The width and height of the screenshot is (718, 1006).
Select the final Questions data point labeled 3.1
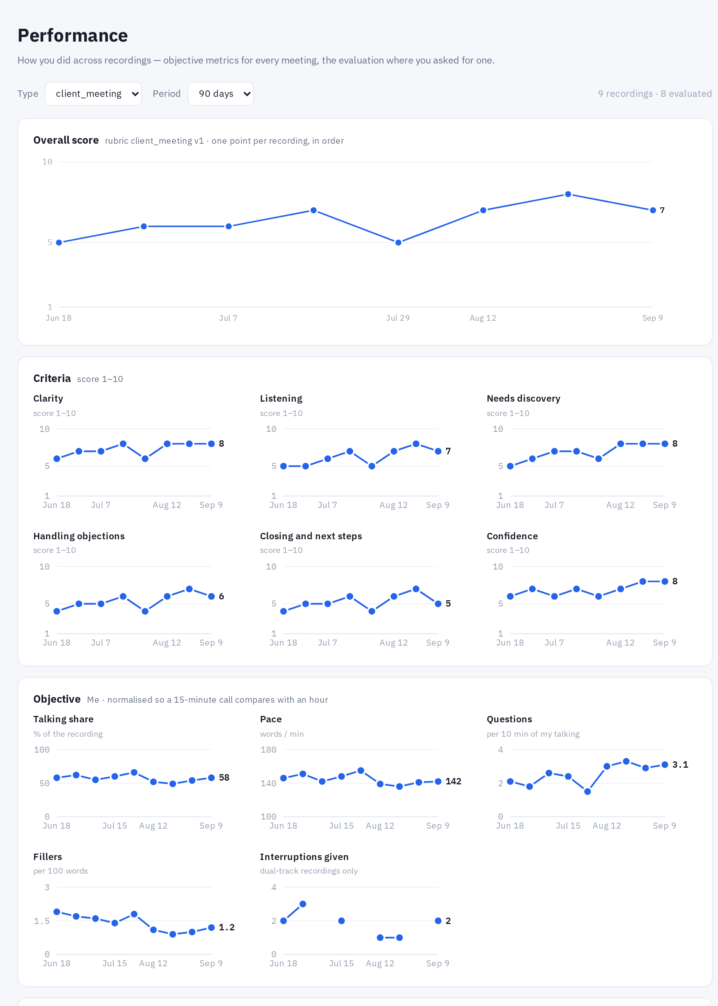[665, 765]
